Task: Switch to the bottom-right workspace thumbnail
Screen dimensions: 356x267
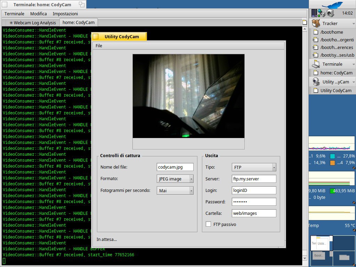Action: (344, 258)
